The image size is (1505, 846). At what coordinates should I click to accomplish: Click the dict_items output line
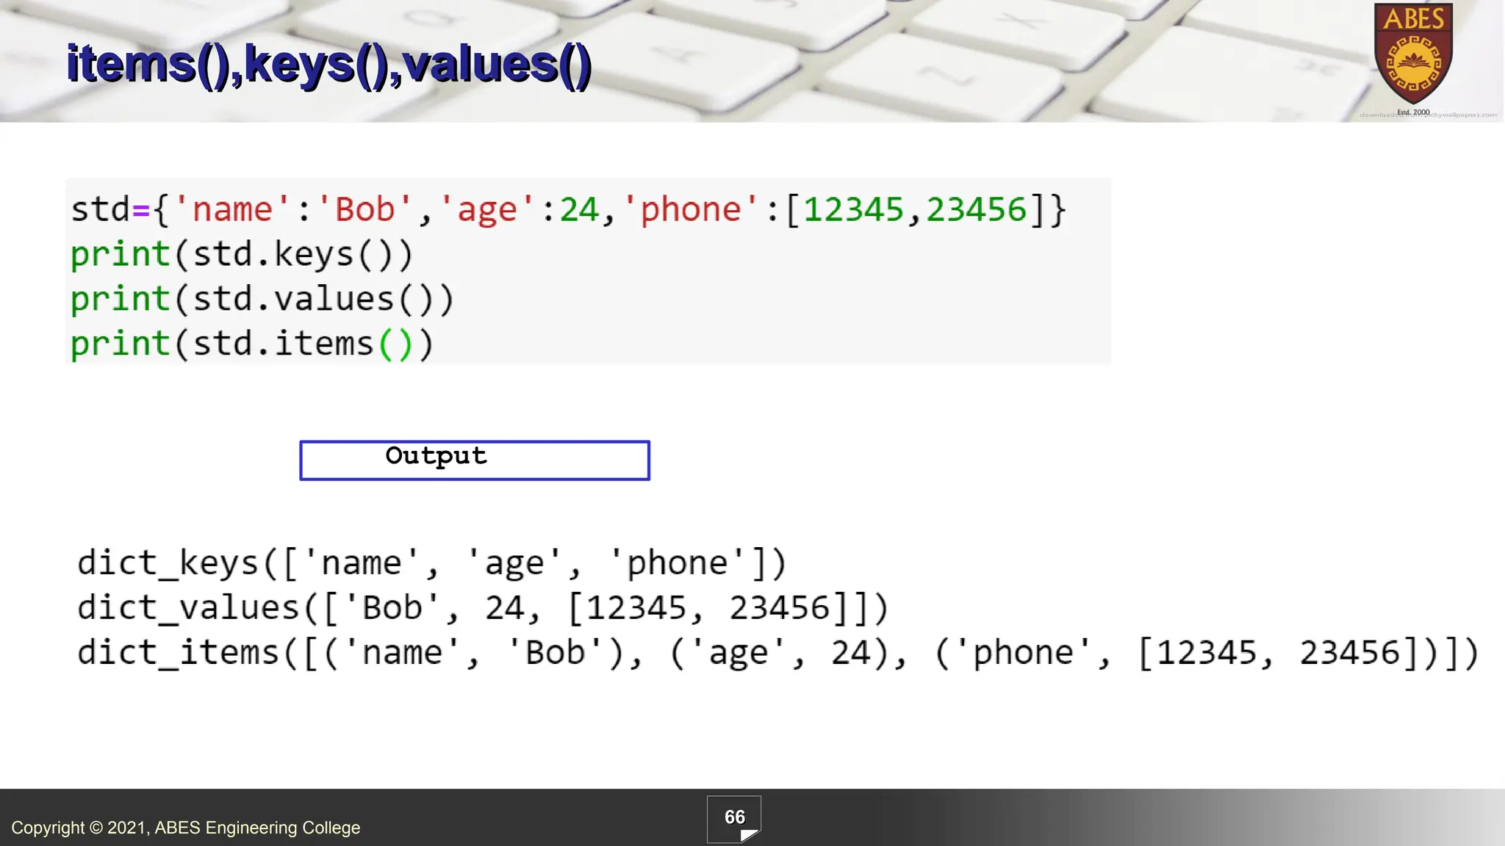pyautogui.click(x=777, y=654)
